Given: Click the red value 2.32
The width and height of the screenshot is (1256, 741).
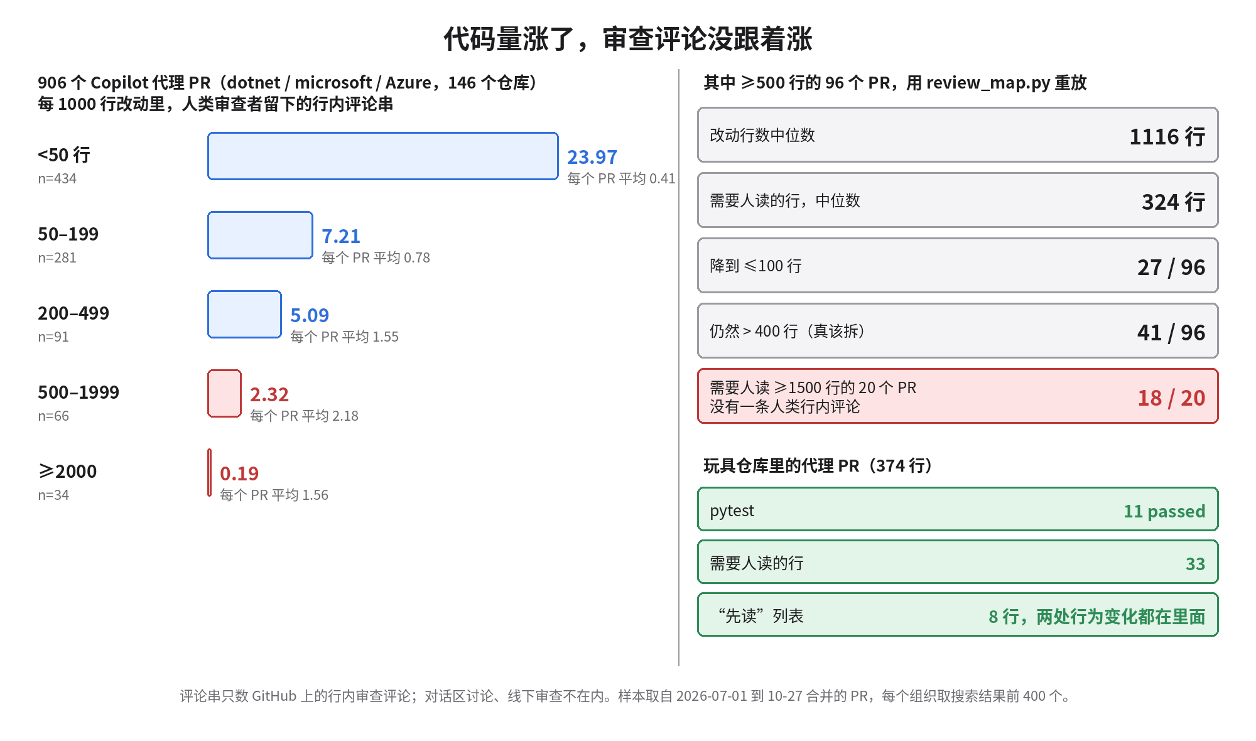Looking at the screenshot, I should [269, 394].
